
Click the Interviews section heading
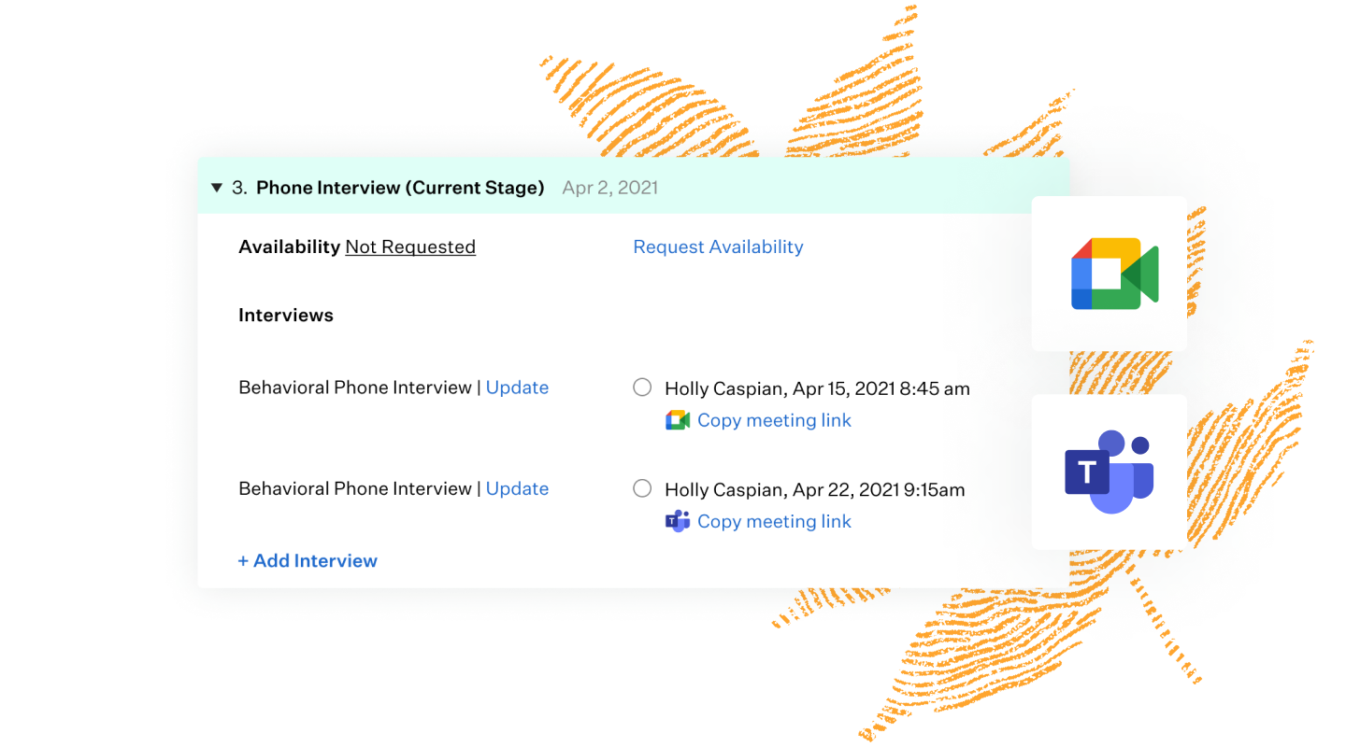click(x=286, y=315)
